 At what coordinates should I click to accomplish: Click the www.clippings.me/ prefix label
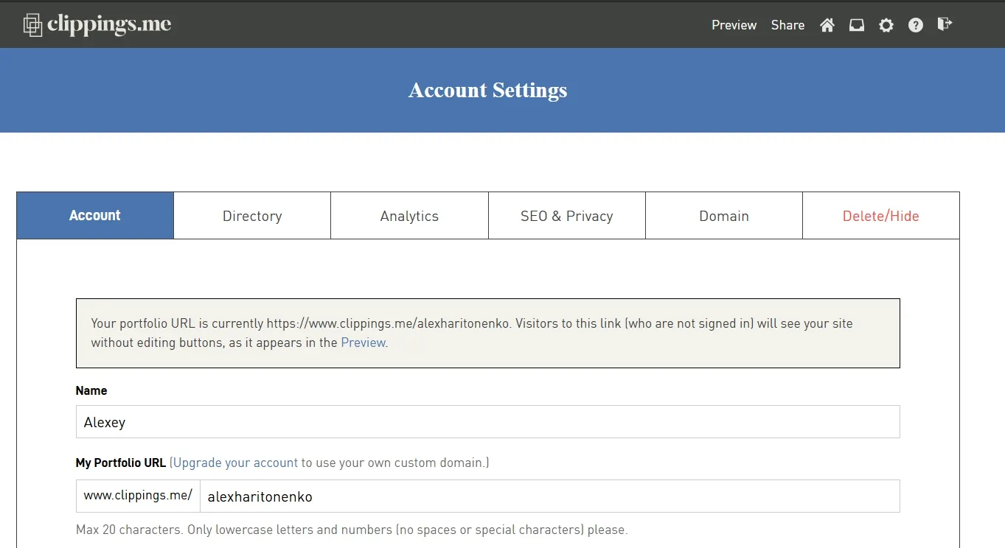pyautogui.click(x=138, y=496)
